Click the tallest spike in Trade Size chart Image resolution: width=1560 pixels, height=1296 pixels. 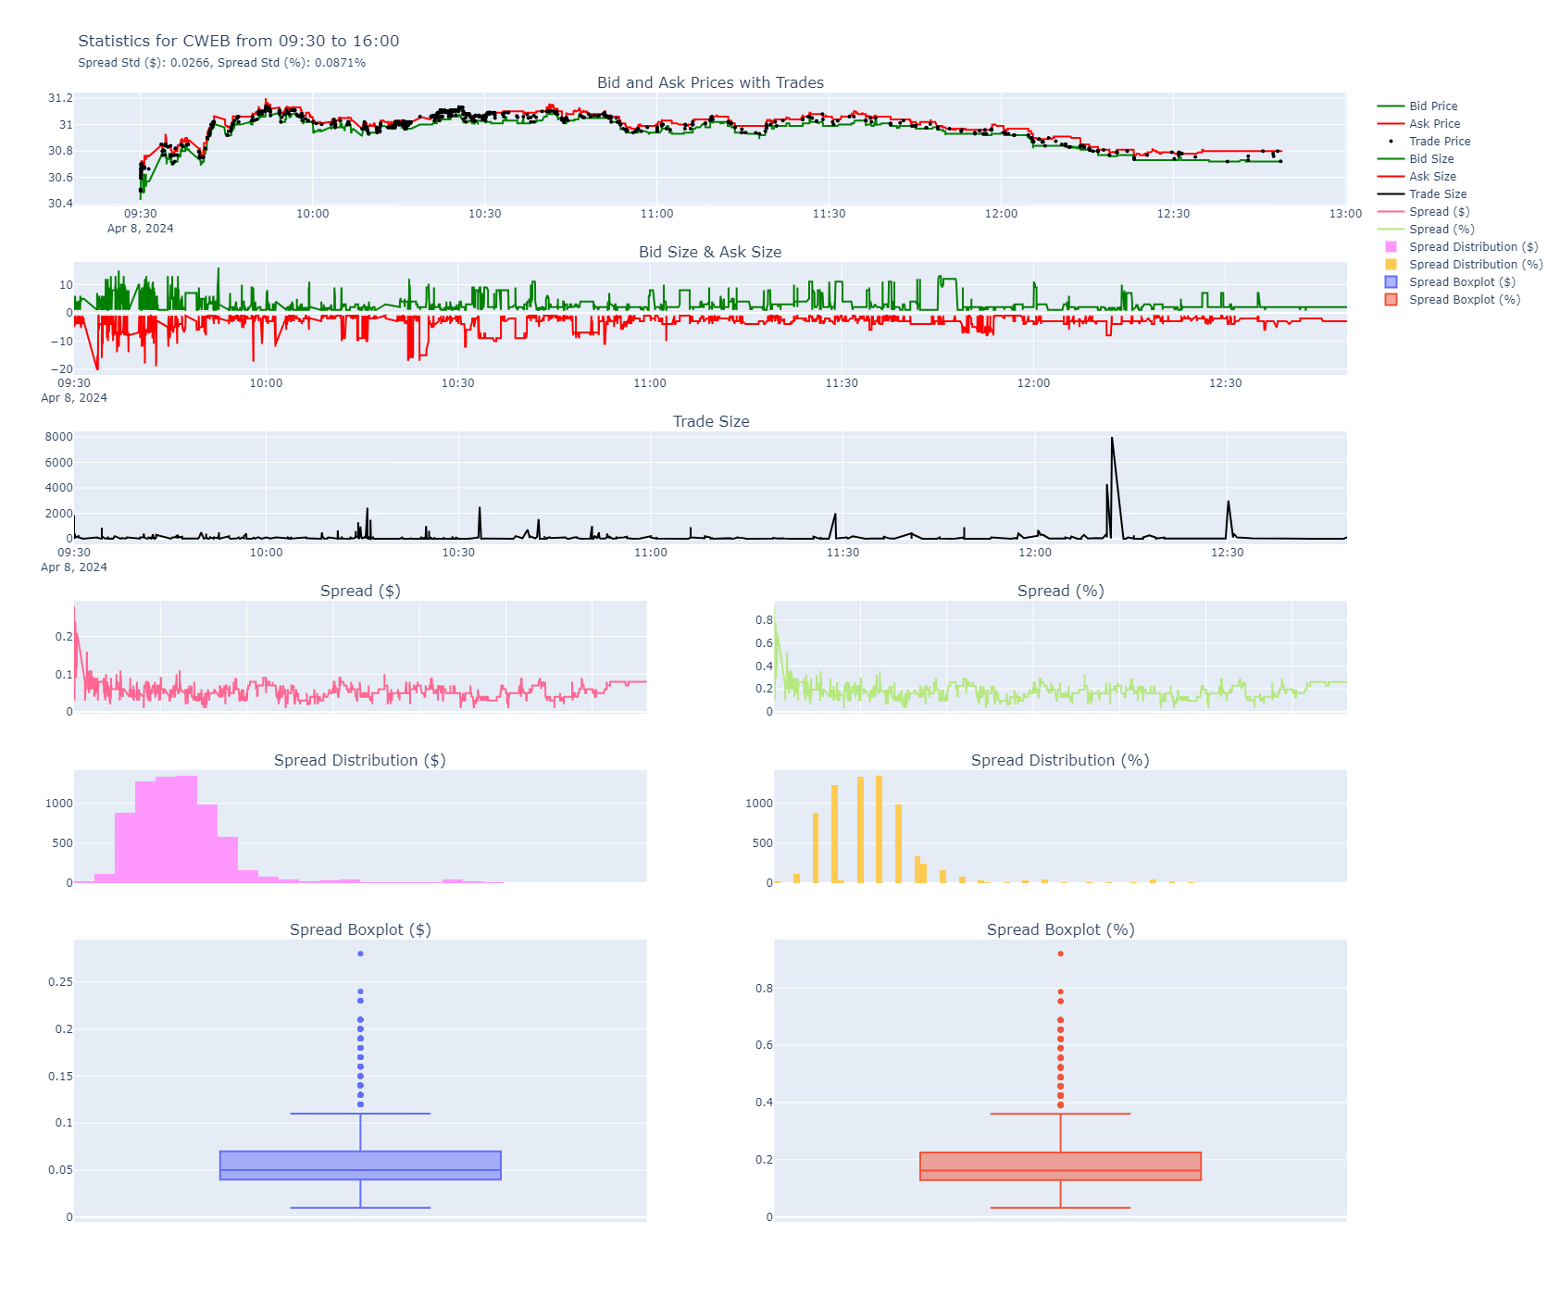[1112, 440]
